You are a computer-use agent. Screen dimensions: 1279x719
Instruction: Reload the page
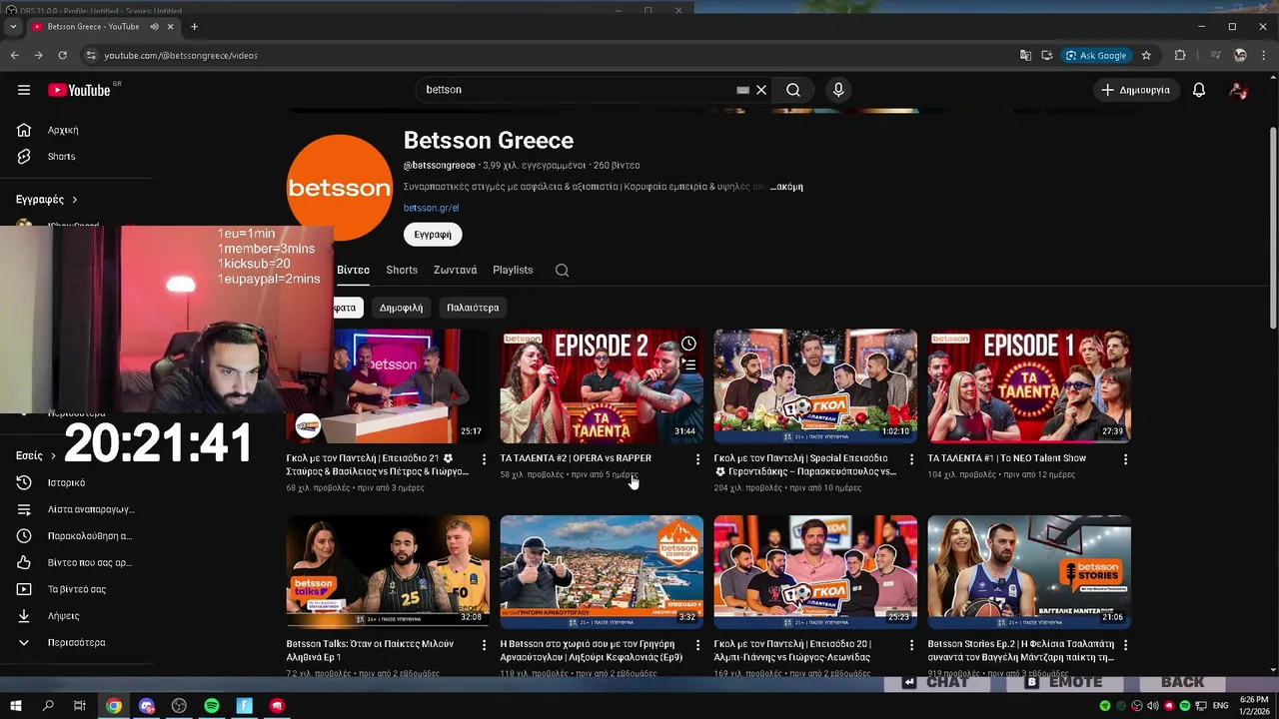click(x=62, y=55)
